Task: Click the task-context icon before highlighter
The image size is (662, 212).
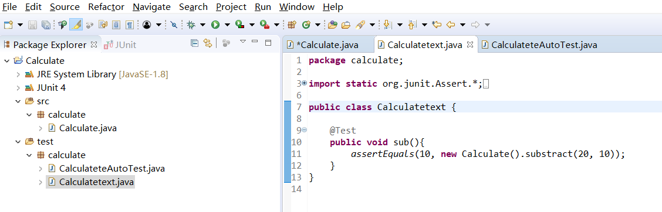Action: pos(62,25)
